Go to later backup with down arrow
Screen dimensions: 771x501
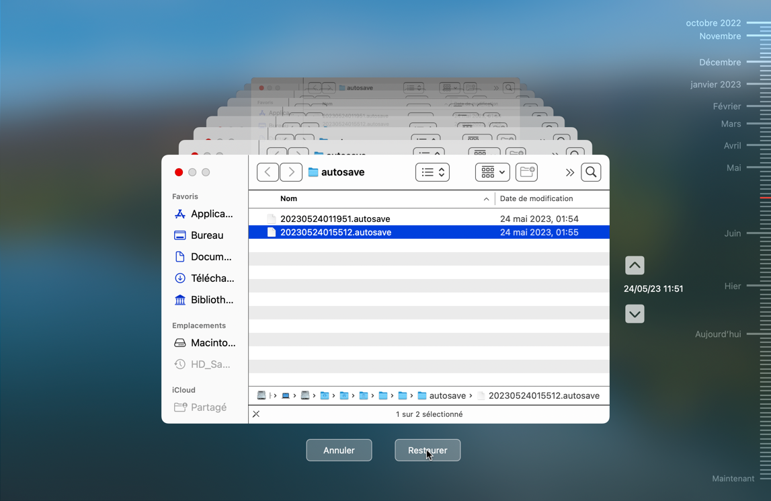click(635, 314)
